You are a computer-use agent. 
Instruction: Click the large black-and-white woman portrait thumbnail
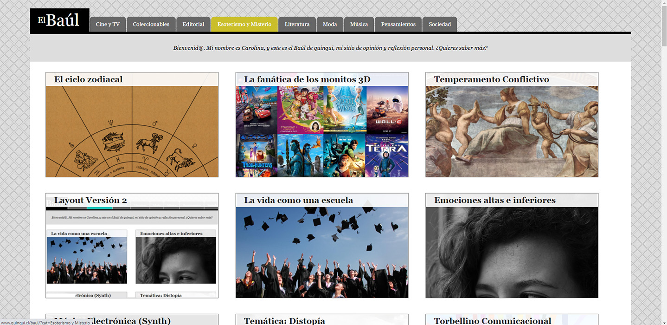512,252
